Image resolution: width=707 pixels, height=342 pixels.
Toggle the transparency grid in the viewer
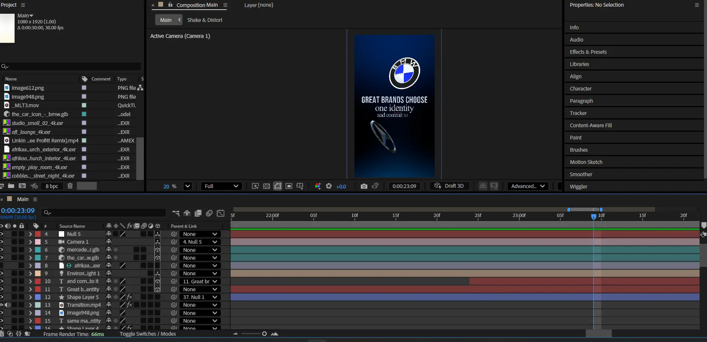click(266, 186)
